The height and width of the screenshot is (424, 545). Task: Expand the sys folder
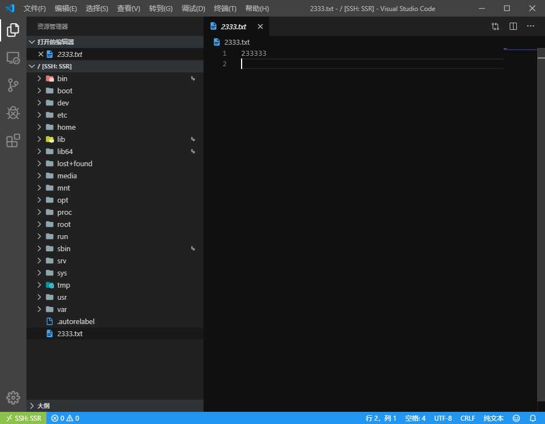point(115,273)
